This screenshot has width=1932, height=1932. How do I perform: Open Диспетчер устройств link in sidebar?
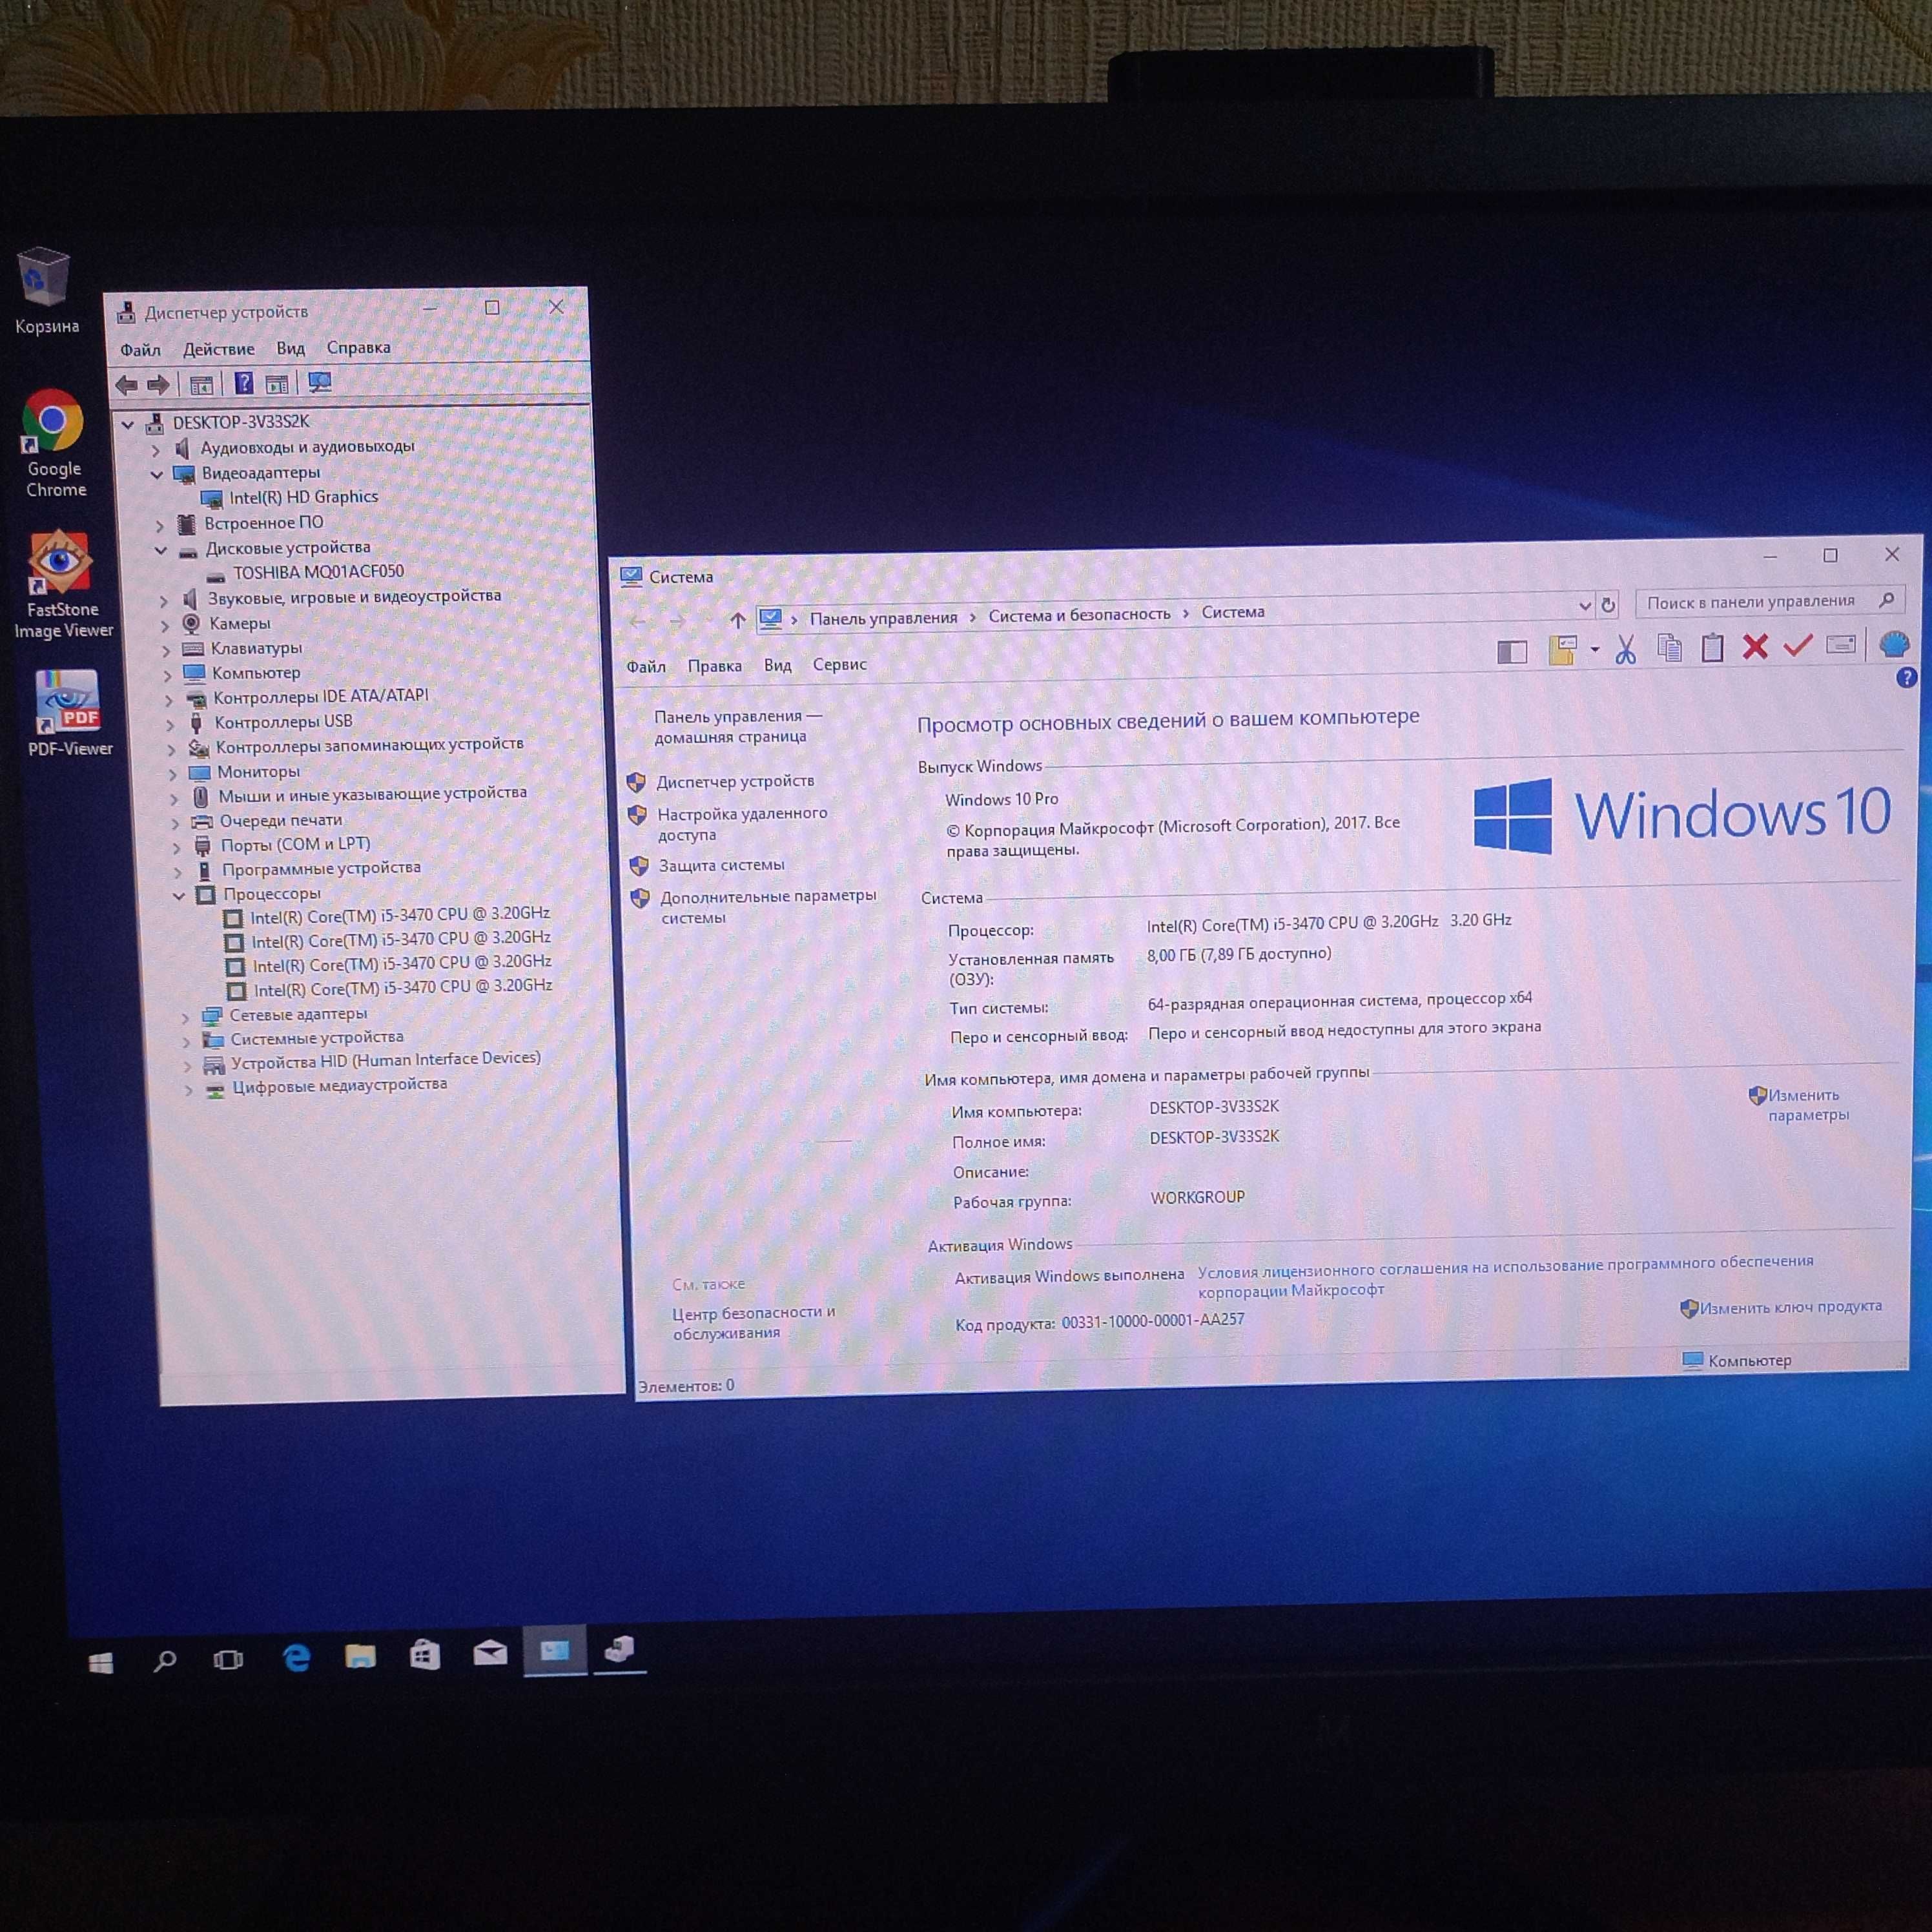735,781
